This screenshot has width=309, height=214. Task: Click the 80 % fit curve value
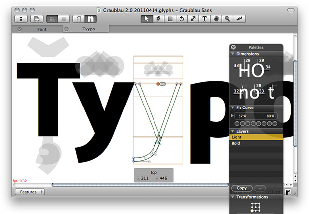click(x=270, y=116)
